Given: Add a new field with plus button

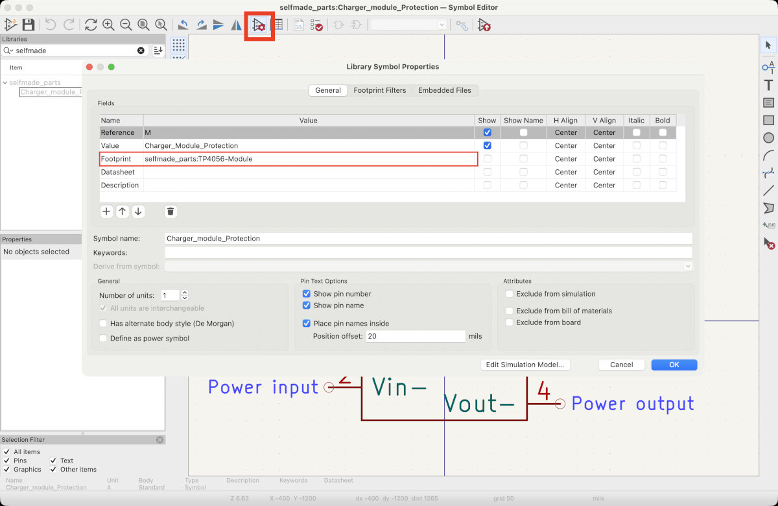Looking at the screenshot, I should pyautogui.click(x=107, y=211).
